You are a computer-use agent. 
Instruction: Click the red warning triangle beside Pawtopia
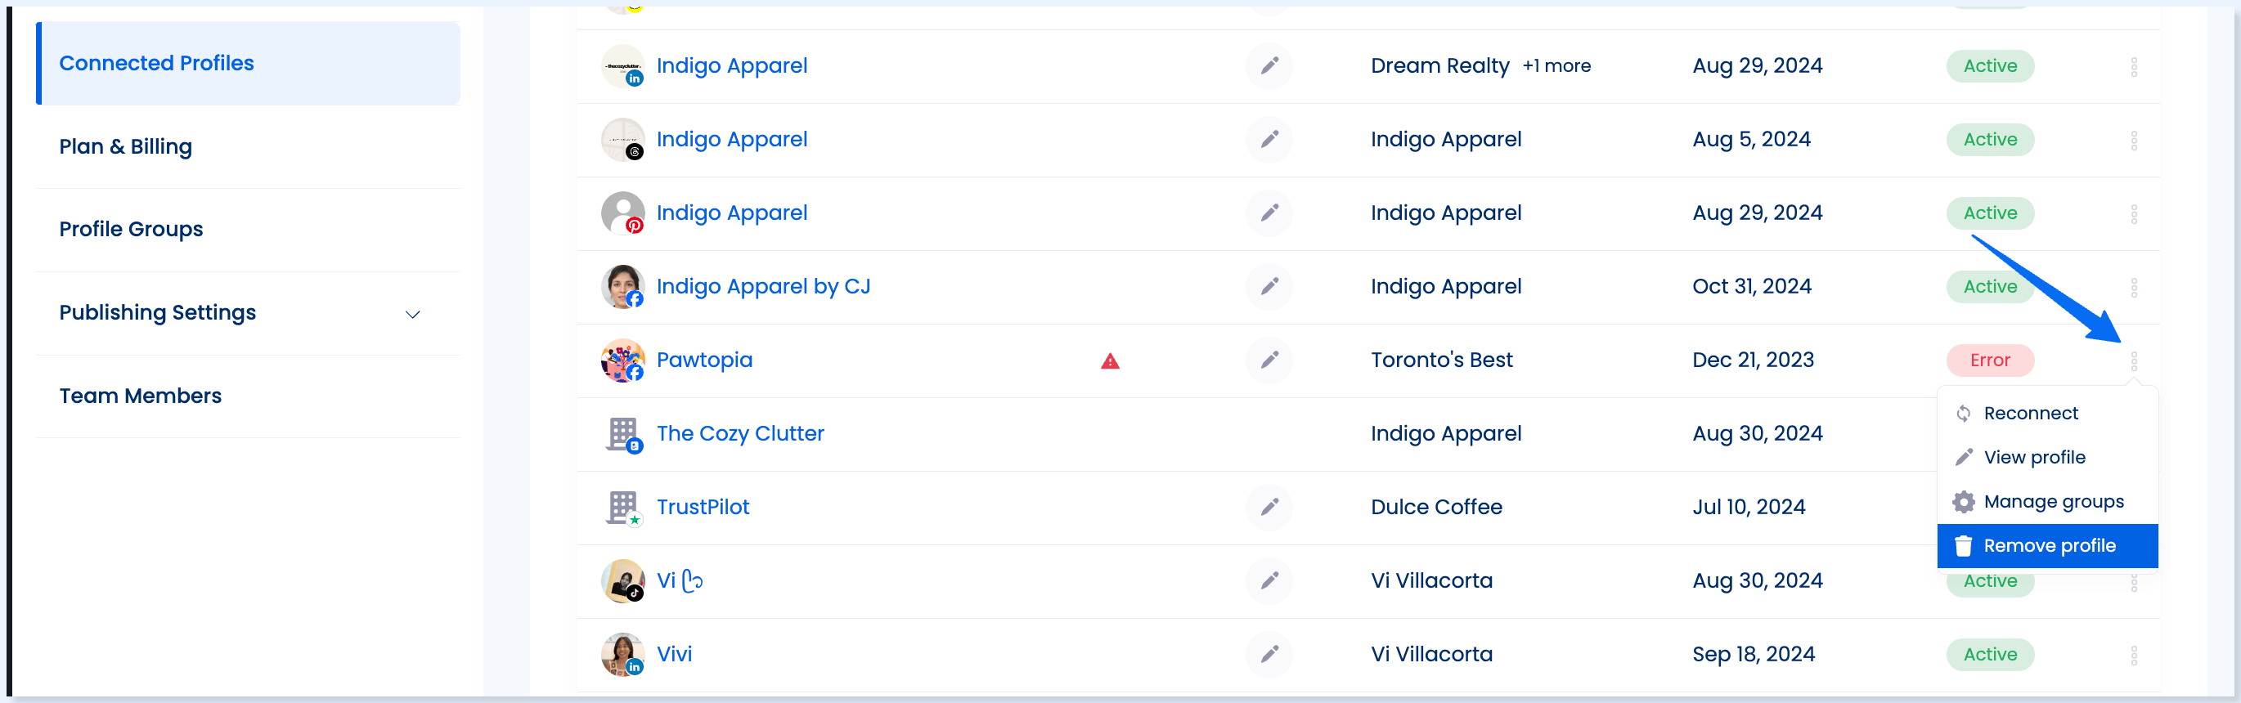pyautogui.click(x=1110, y=360)
